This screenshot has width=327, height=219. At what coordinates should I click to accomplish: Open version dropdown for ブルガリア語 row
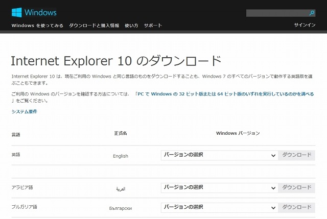coord(219,208)
